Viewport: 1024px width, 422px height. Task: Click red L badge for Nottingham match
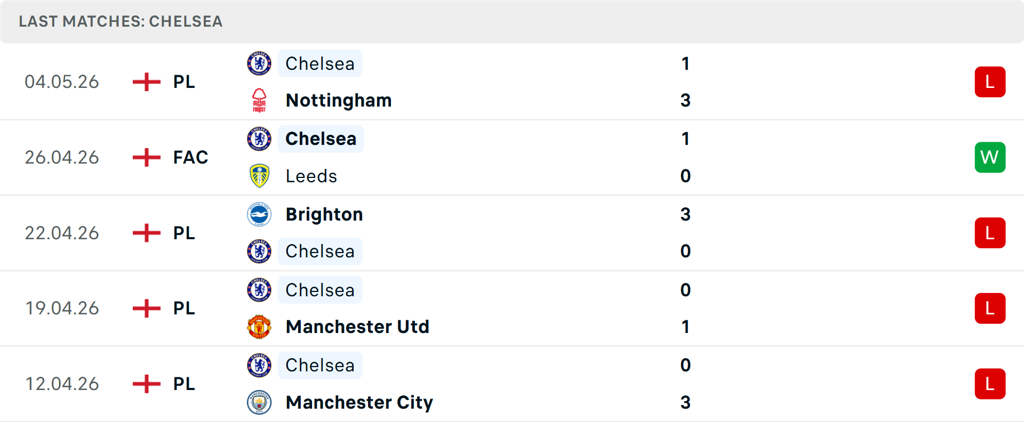point(990,82)
